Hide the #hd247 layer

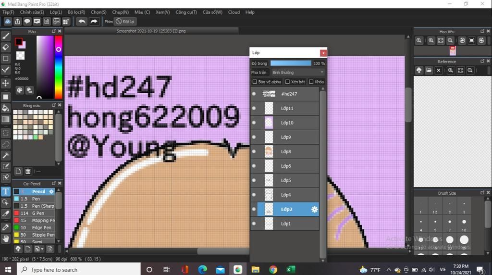tap(254, 94)
